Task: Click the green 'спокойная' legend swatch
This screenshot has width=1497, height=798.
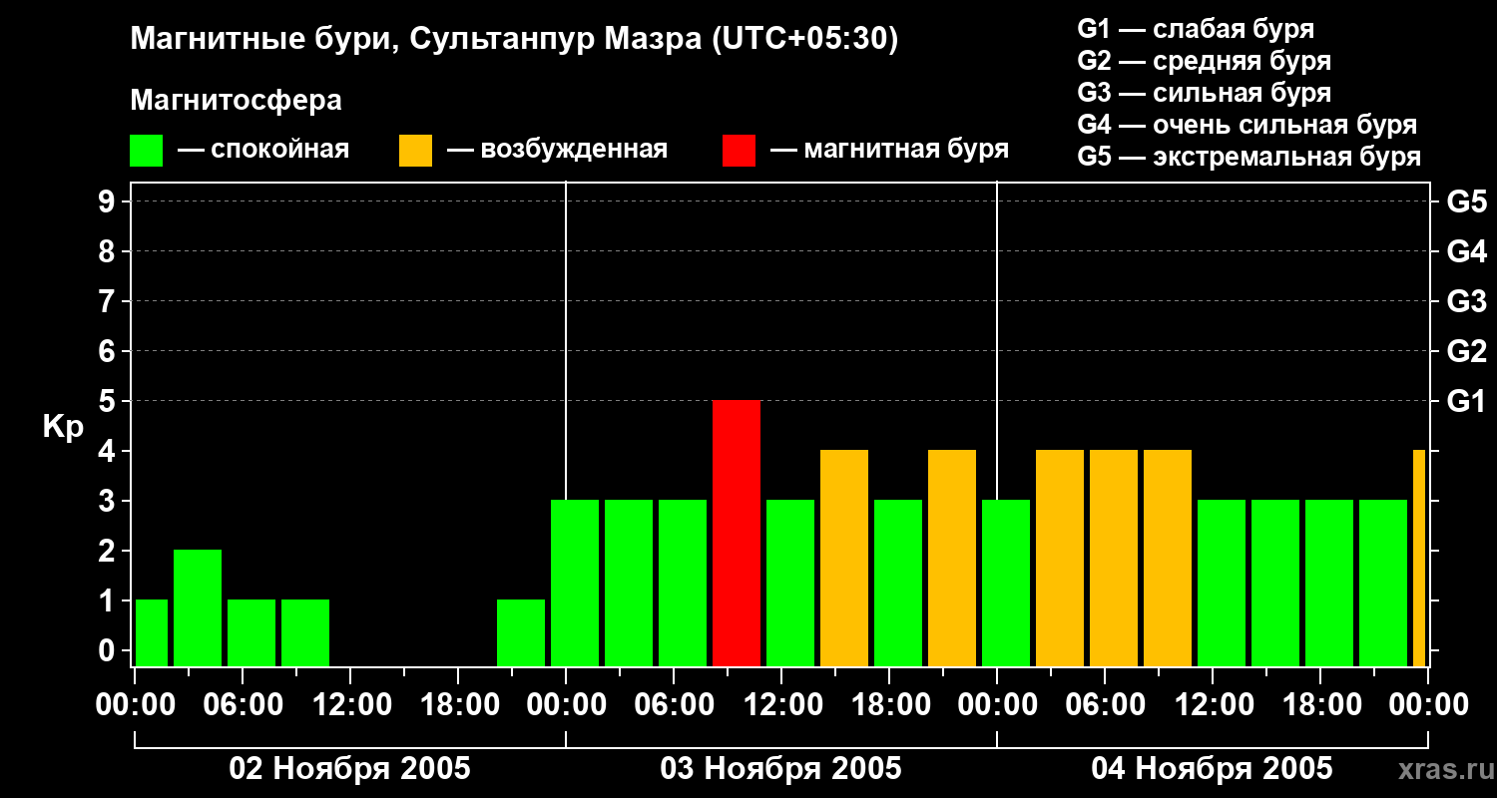Action: click(x=147, y=151)
